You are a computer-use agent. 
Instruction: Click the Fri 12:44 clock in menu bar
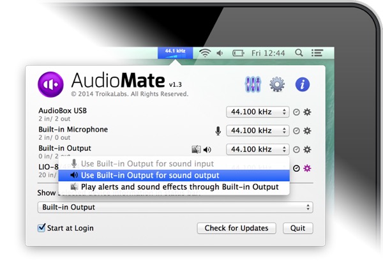coord(268,53)
